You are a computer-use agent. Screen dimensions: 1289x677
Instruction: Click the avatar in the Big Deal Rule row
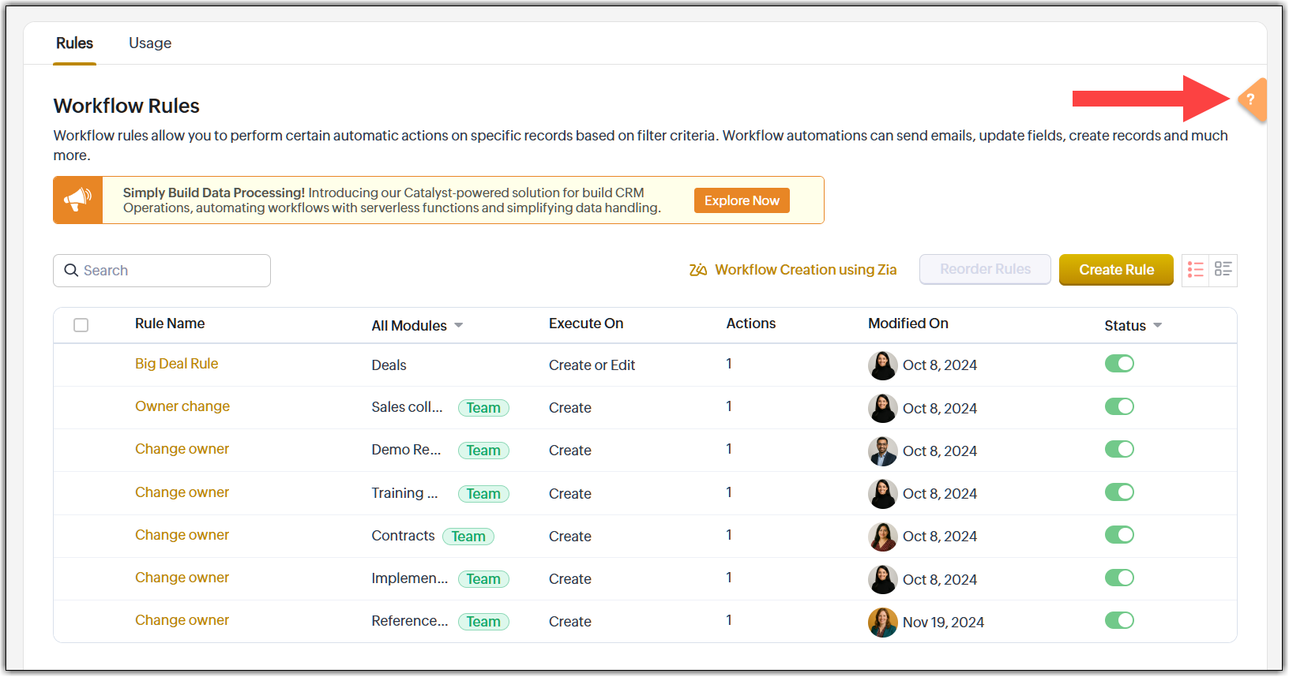click(x=882, y=365)
